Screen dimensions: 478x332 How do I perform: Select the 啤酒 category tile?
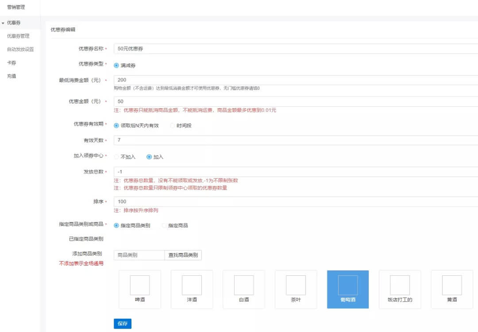[x=140, y=289]
